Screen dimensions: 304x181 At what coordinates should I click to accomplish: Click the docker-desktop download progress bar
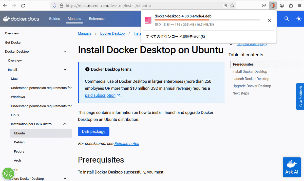point(207,20)
